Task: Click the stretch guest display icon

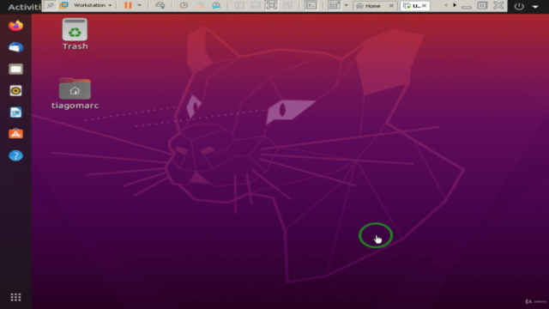Action: (x=335, y=5)
